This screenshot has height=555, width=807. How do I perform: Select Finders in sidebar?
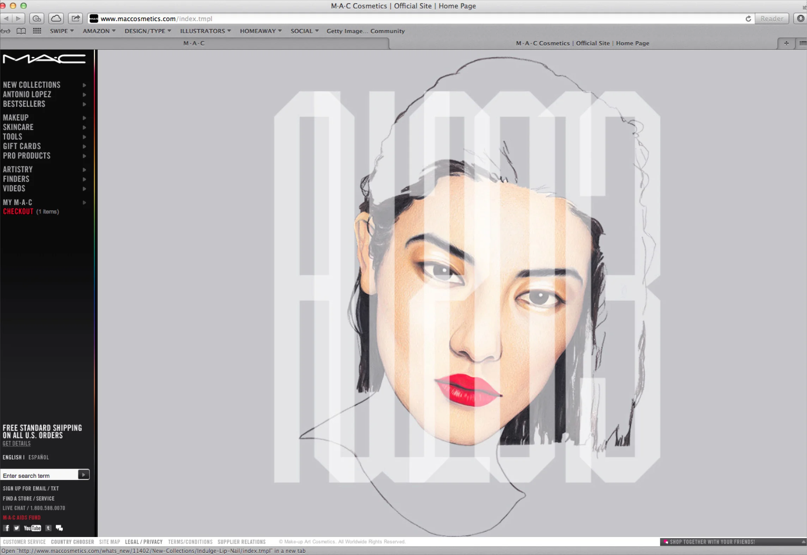(16, 179)
